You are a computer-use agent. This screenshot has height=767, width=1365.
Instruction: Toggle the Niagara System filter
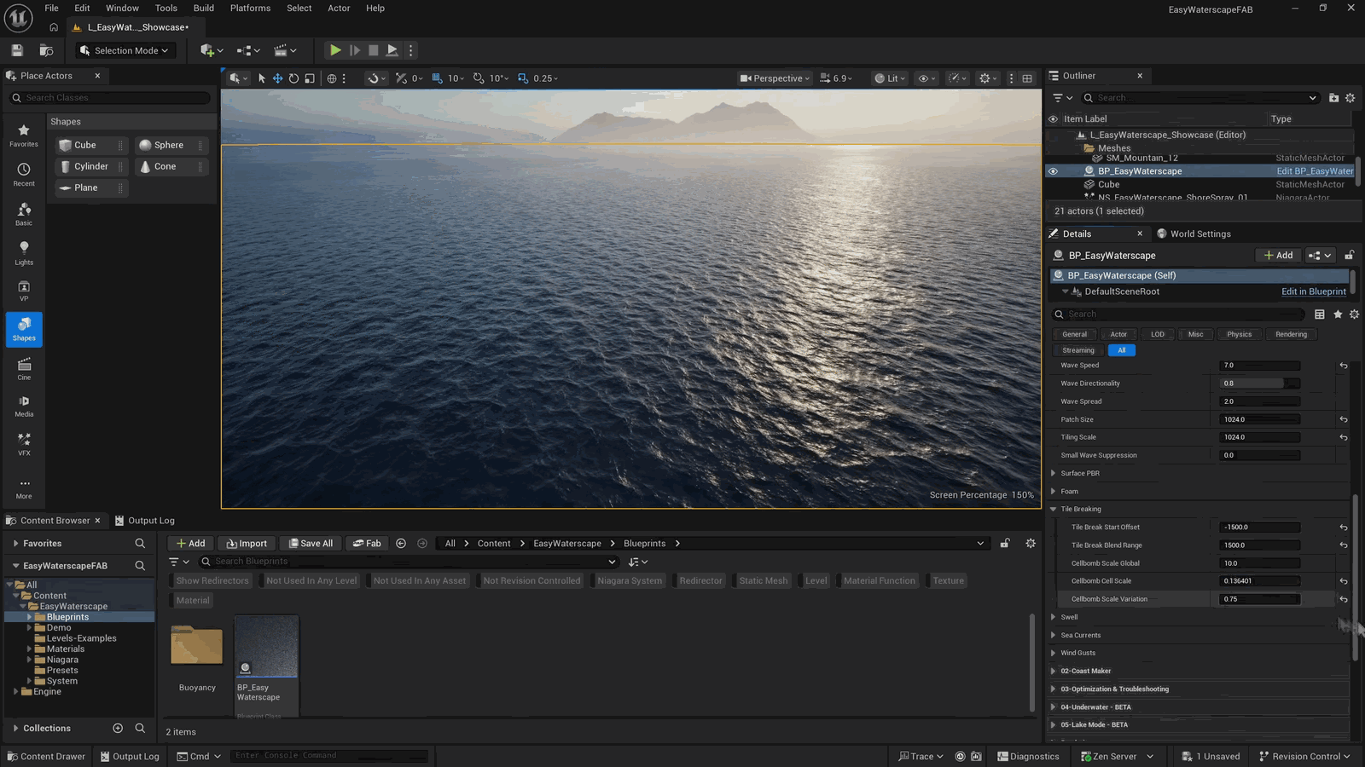[x=630, y=581]
